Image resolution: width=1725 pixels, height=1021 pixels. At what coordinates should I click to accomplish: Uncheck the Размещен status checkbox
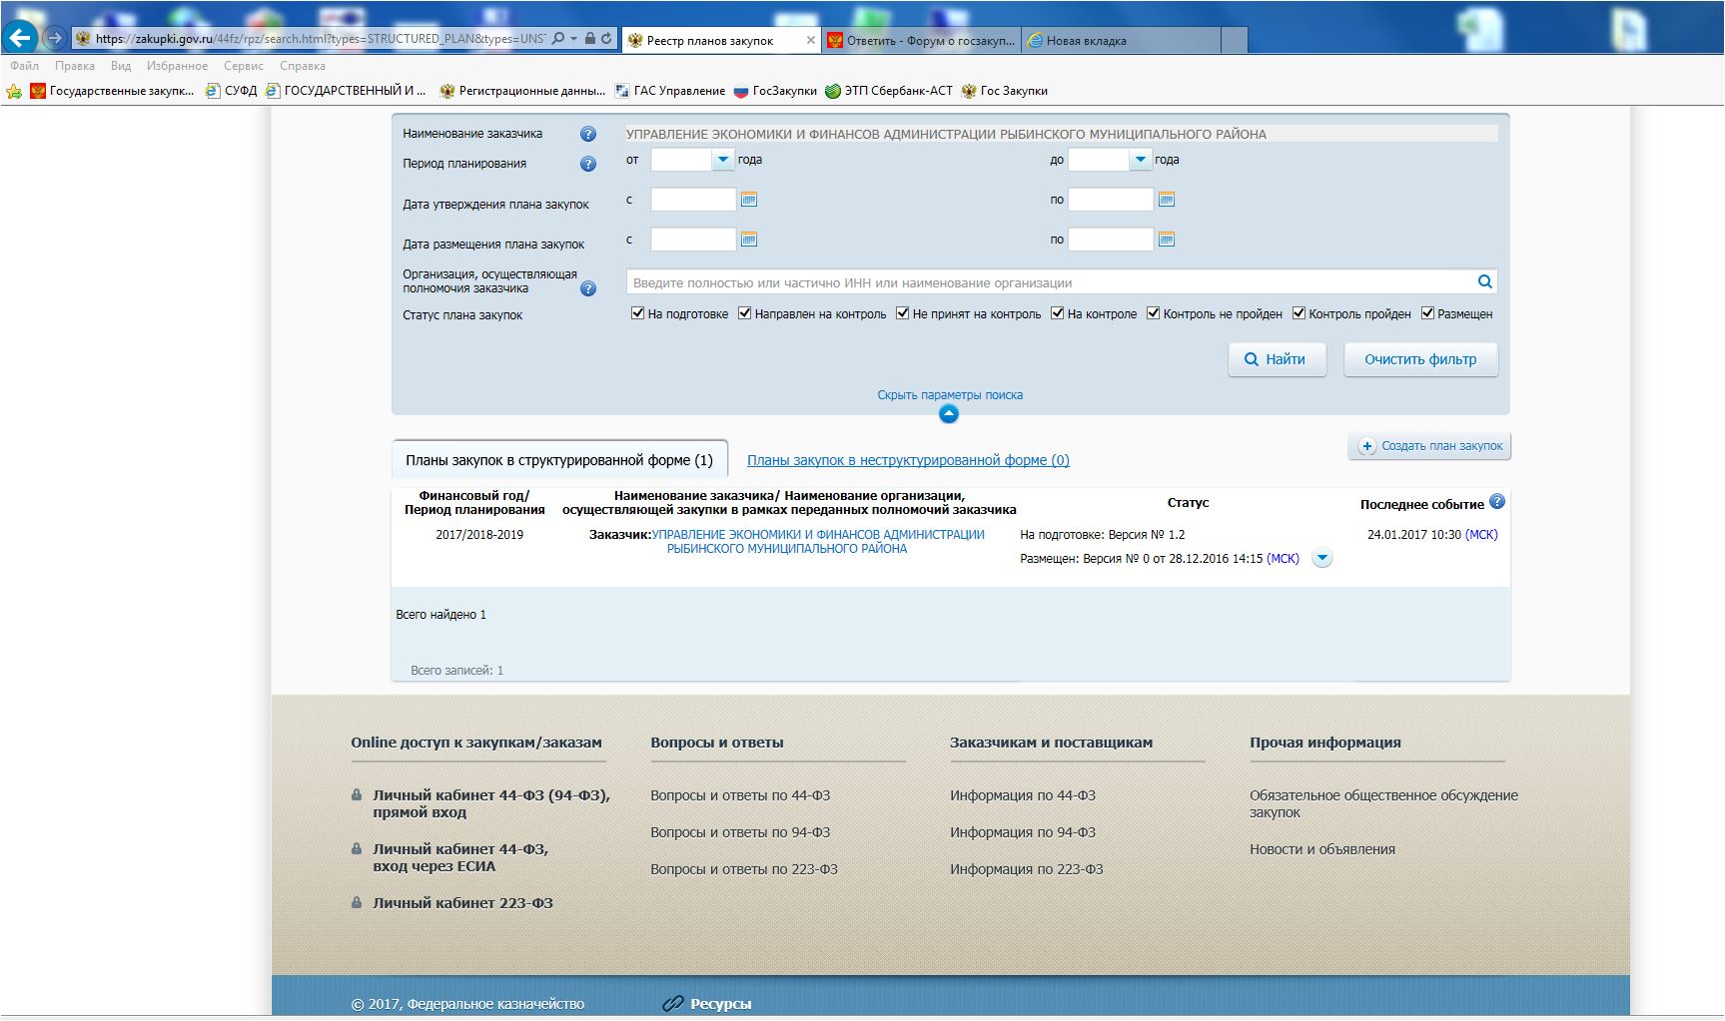(1427, 313)
